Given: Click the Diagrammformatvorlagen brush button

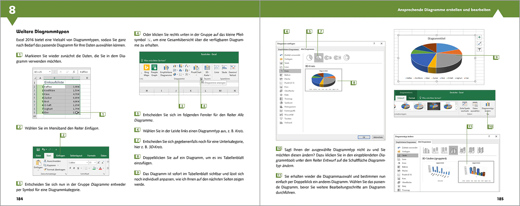Looking at the screenshot, I should [479, 43].
